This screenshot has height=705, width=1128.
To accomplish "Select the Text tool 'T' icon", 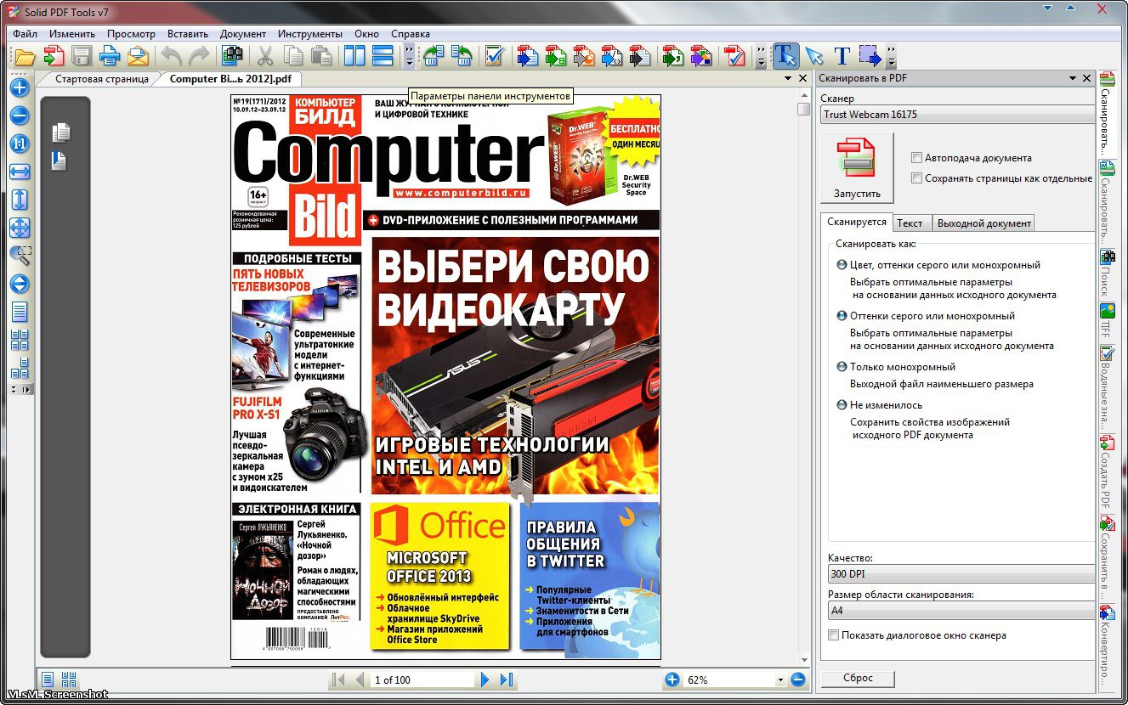I will point(842,57).
